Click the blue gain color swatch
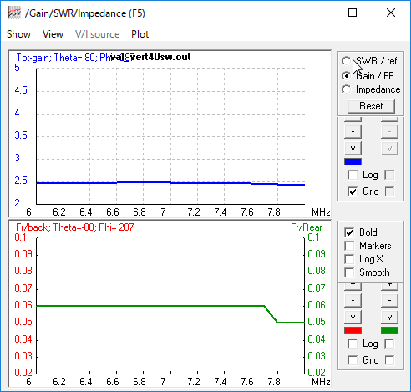Image resolution: width=411 pixels, height=392 pixels. tap(353, 161)
